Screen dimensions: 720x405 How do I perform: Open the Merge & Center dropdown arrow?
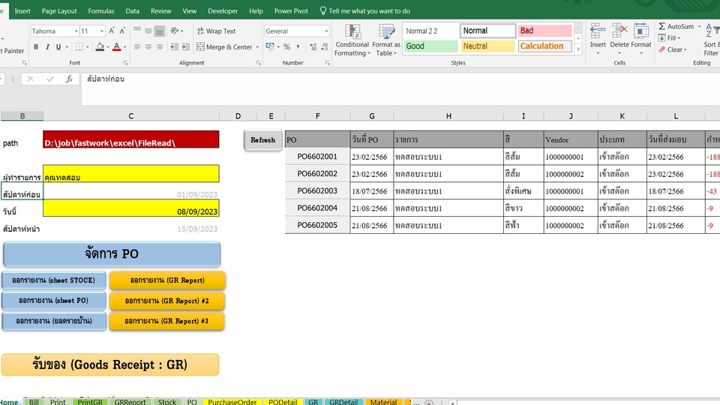click(x=257, y=46)
